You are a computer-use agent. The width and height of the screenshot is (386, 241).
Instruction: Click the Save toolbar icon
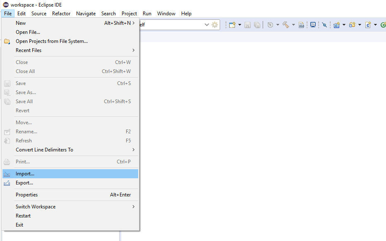tap(247, 25)
